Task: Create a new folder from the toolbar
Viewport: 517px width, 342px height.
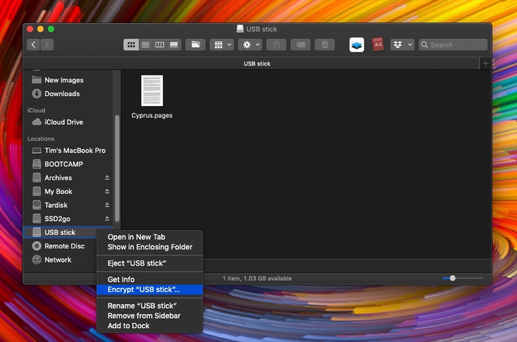Action: click(x=196, y=44)
